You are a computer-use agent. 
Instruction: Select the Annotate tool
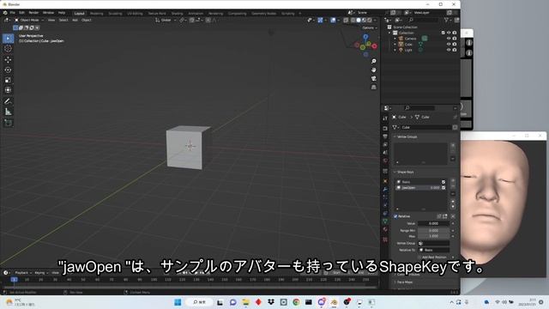(8, 101)
